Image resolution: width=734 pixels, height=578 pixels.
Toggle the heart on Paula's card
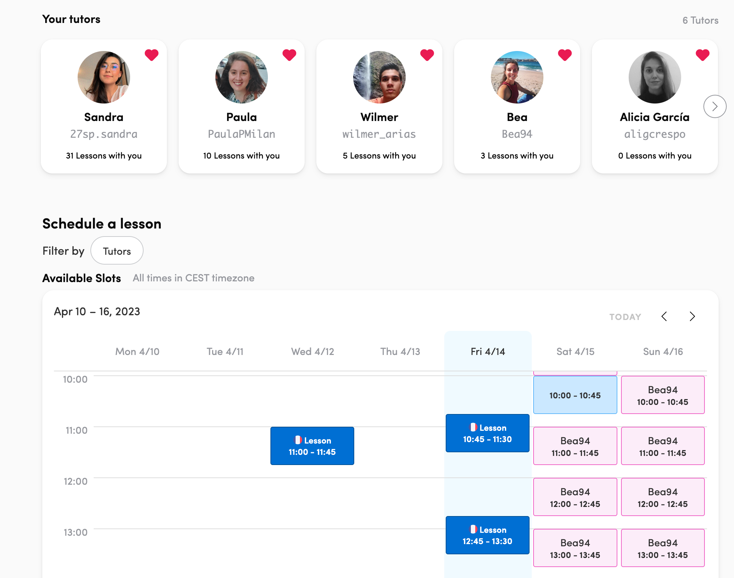[x=289, y=55]
